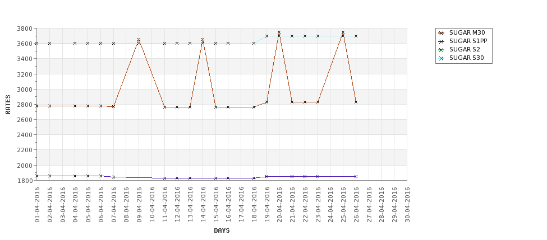Click the 24-04-2016 date label
The height and width of the screenshot is (240, 547).
pos(330,205)
